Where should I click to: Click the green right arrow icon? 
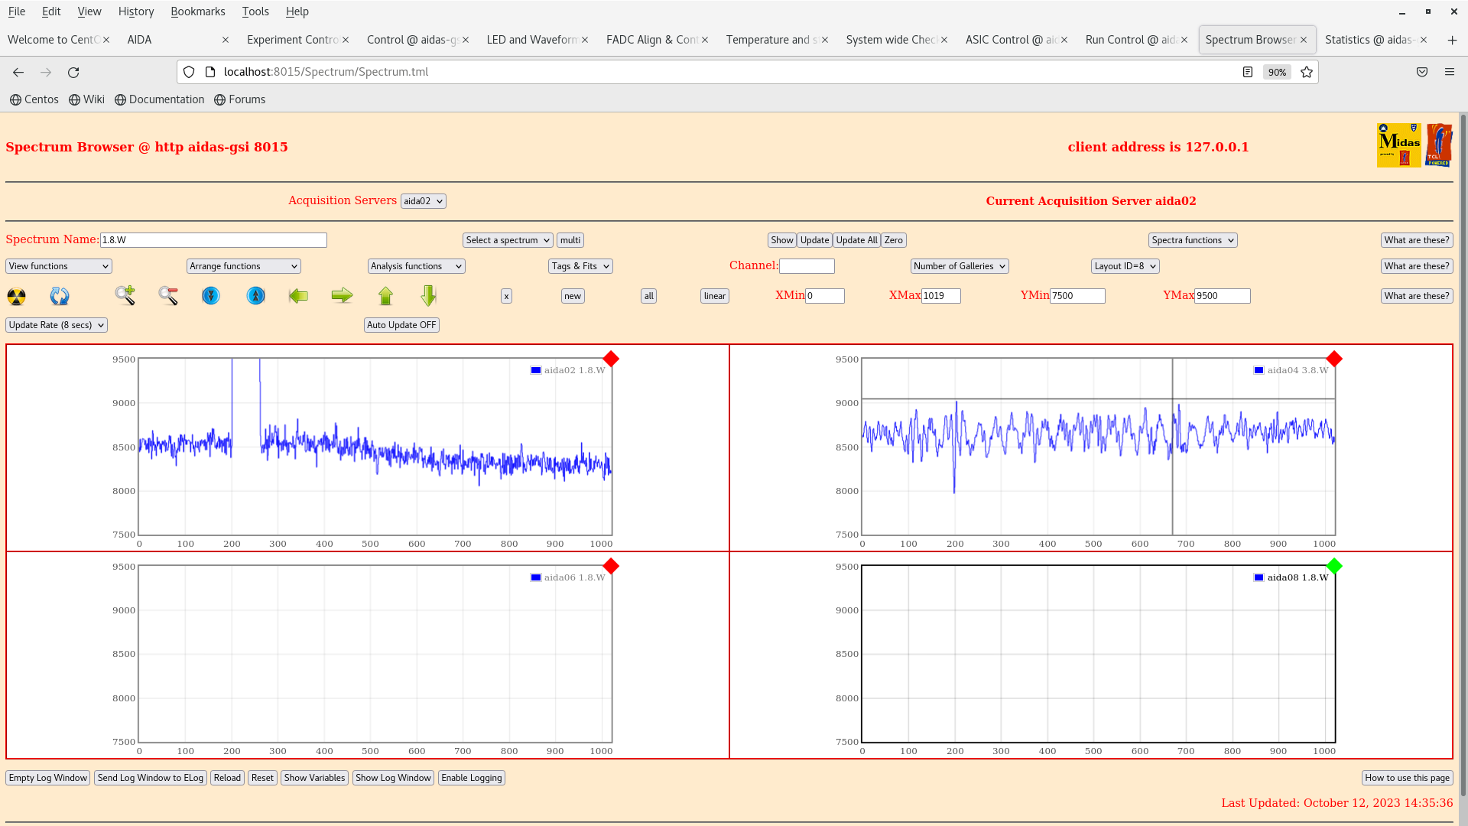tap(342, 295)
